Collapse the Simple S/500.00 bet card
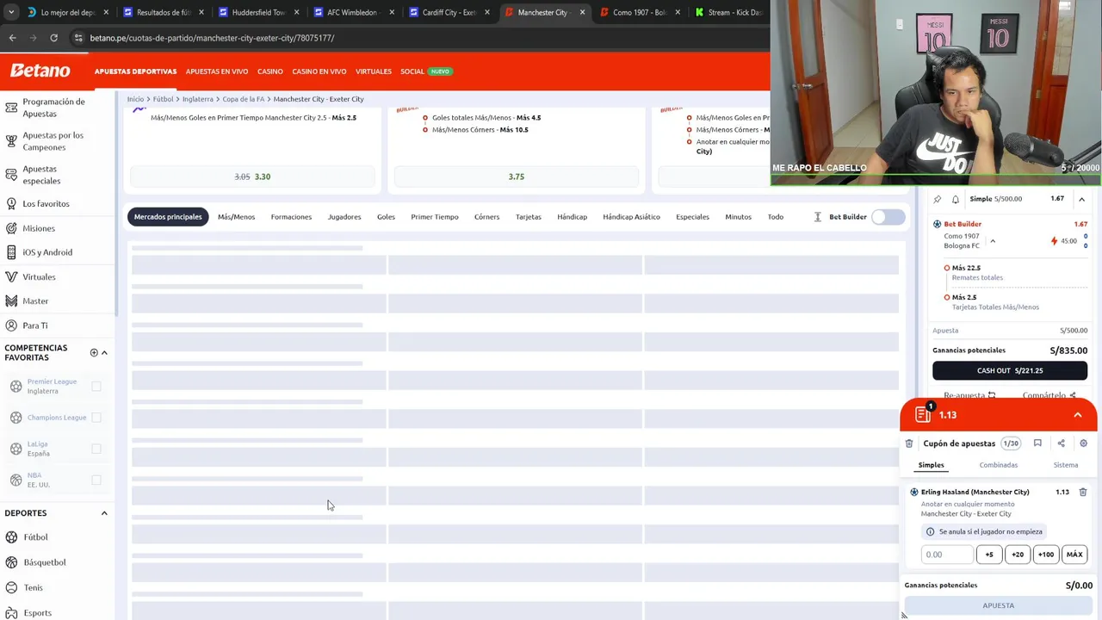 click(1081, 199)
